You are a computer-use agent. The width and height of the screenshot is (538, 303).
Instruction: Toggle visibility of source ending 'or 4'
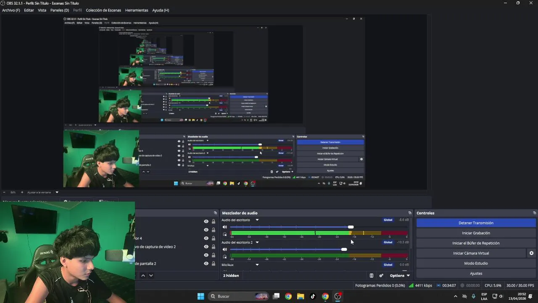coord(206,238)
